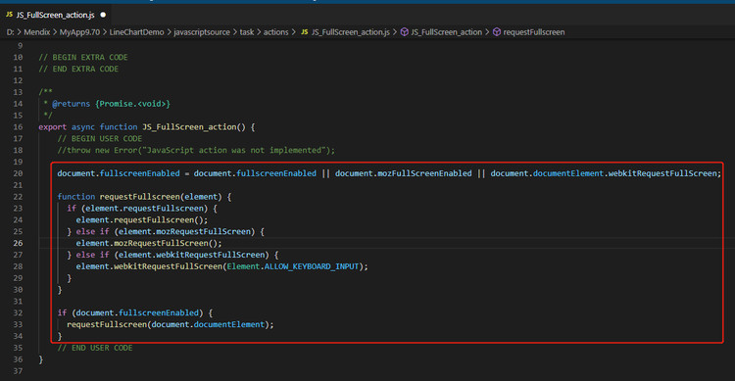Click 'element.mozRequestFullScreen();' on line 26
735x381 pixels.
(x=149, y=243)
